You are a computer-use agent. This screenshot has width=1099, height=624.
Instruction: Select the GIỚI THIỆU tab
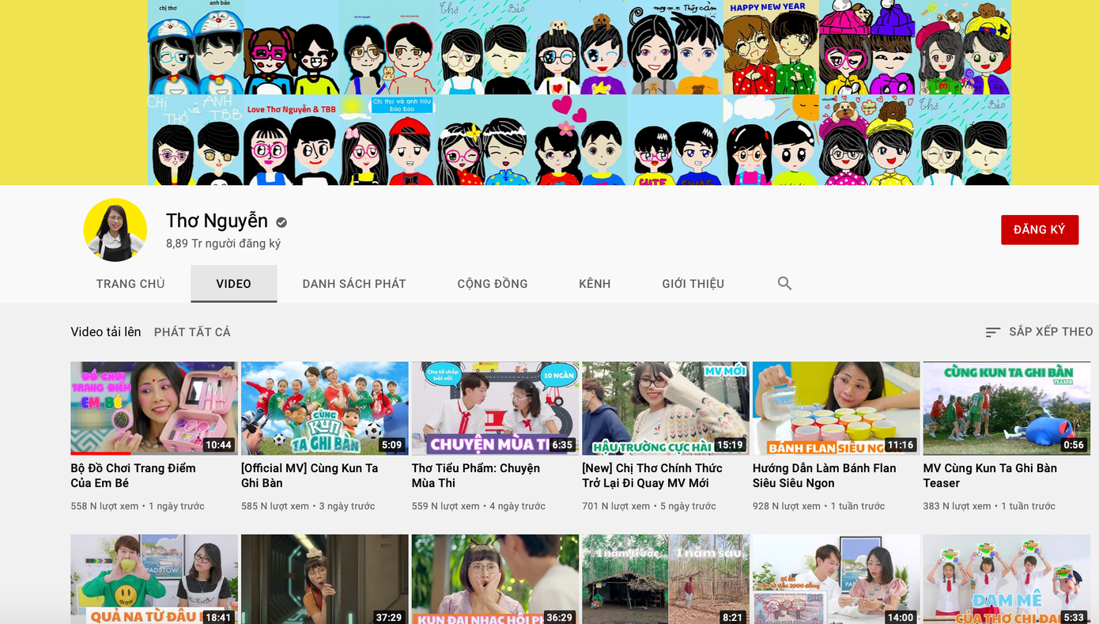click(x=692, y=282)
